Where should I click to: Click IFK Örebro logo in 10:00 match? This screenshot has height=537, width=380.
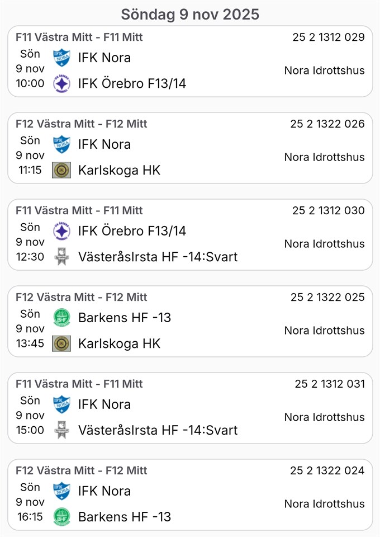(x=61, y=84)
